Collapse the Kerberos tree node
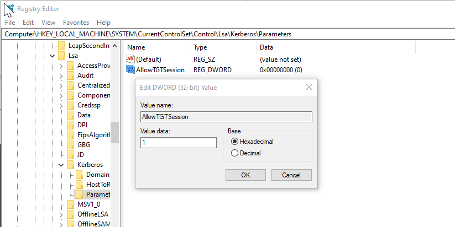This screenshot has height=227, width=455. click(x=61, y=165)
